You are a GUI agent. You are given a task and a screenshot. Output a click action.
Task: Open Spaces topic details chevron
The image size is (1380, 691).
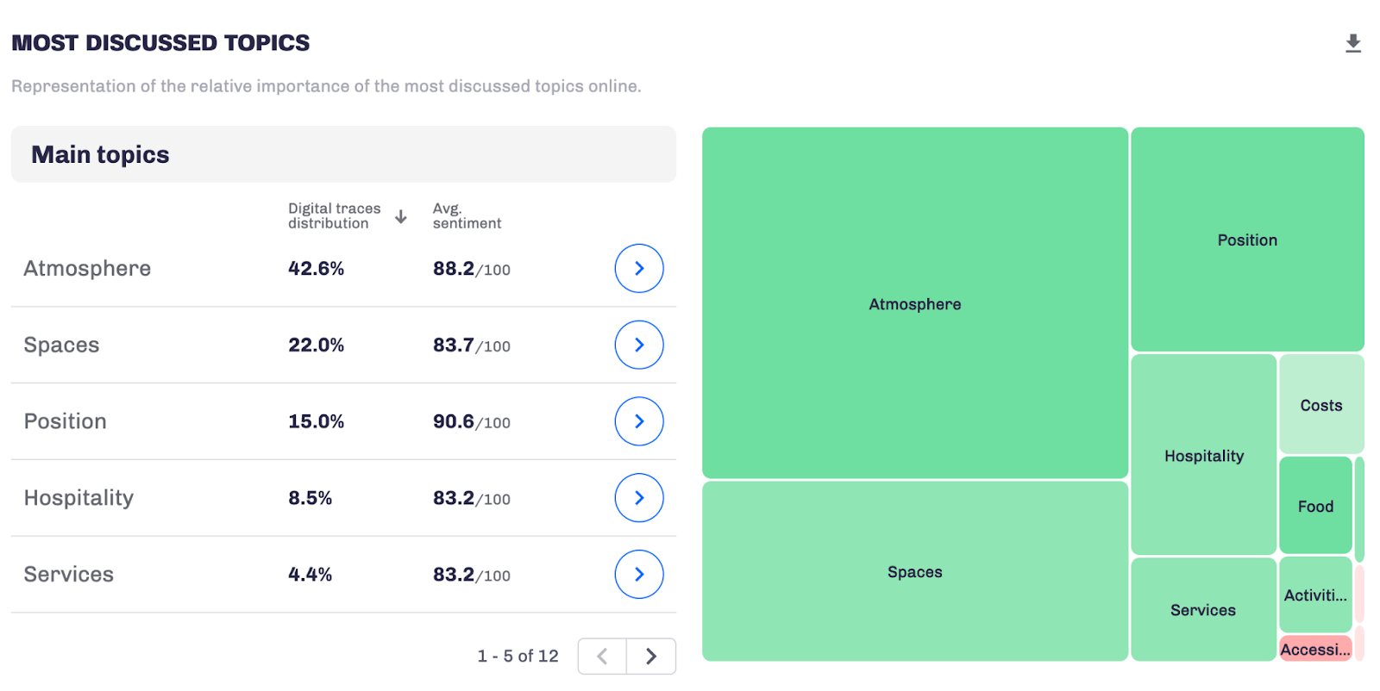[638, 345]
